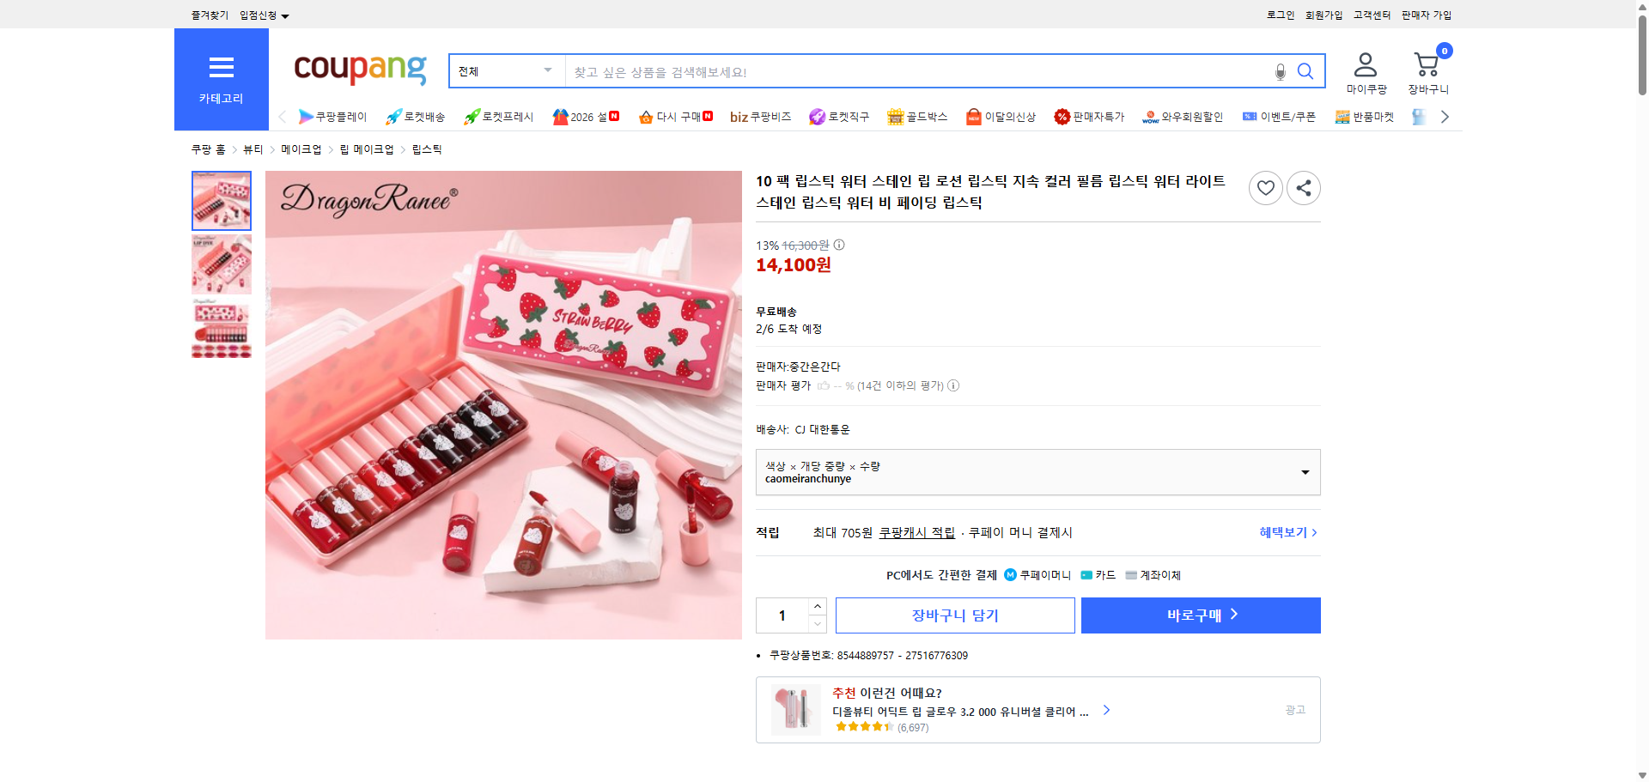Select 이벤트/쿠폰 in the navigation bar
Image resolution: width=1649 pixels, height=782 pixels.
[x=1280, y=116]
